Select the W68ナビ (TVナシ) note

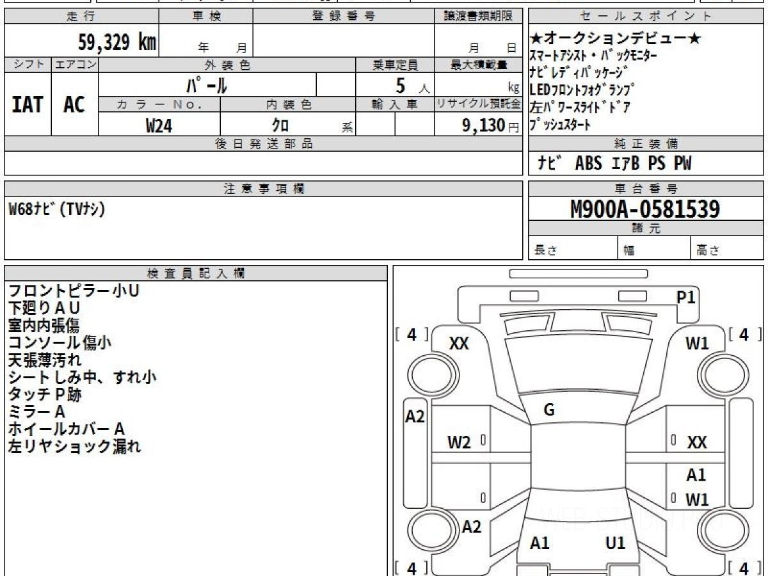[57, 209]
